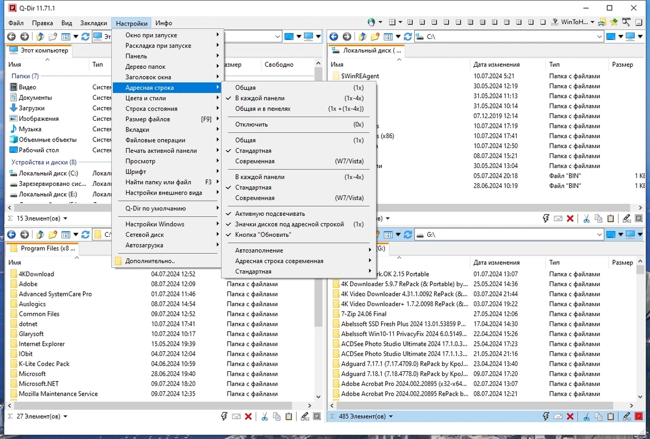Expand 'Адресная строка современная' submenu
650x439 pixels.
click(299, 261)
